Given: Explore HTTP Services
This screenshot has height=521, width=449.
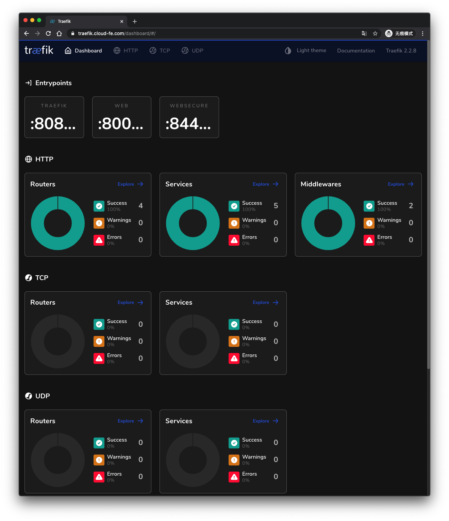Looking at the screenshot, I should (x=265, y=184).
